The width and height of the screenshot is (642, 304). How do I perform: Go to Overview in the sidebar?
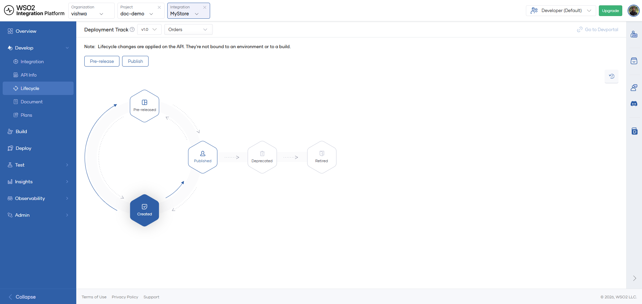(x=38, y=31)
